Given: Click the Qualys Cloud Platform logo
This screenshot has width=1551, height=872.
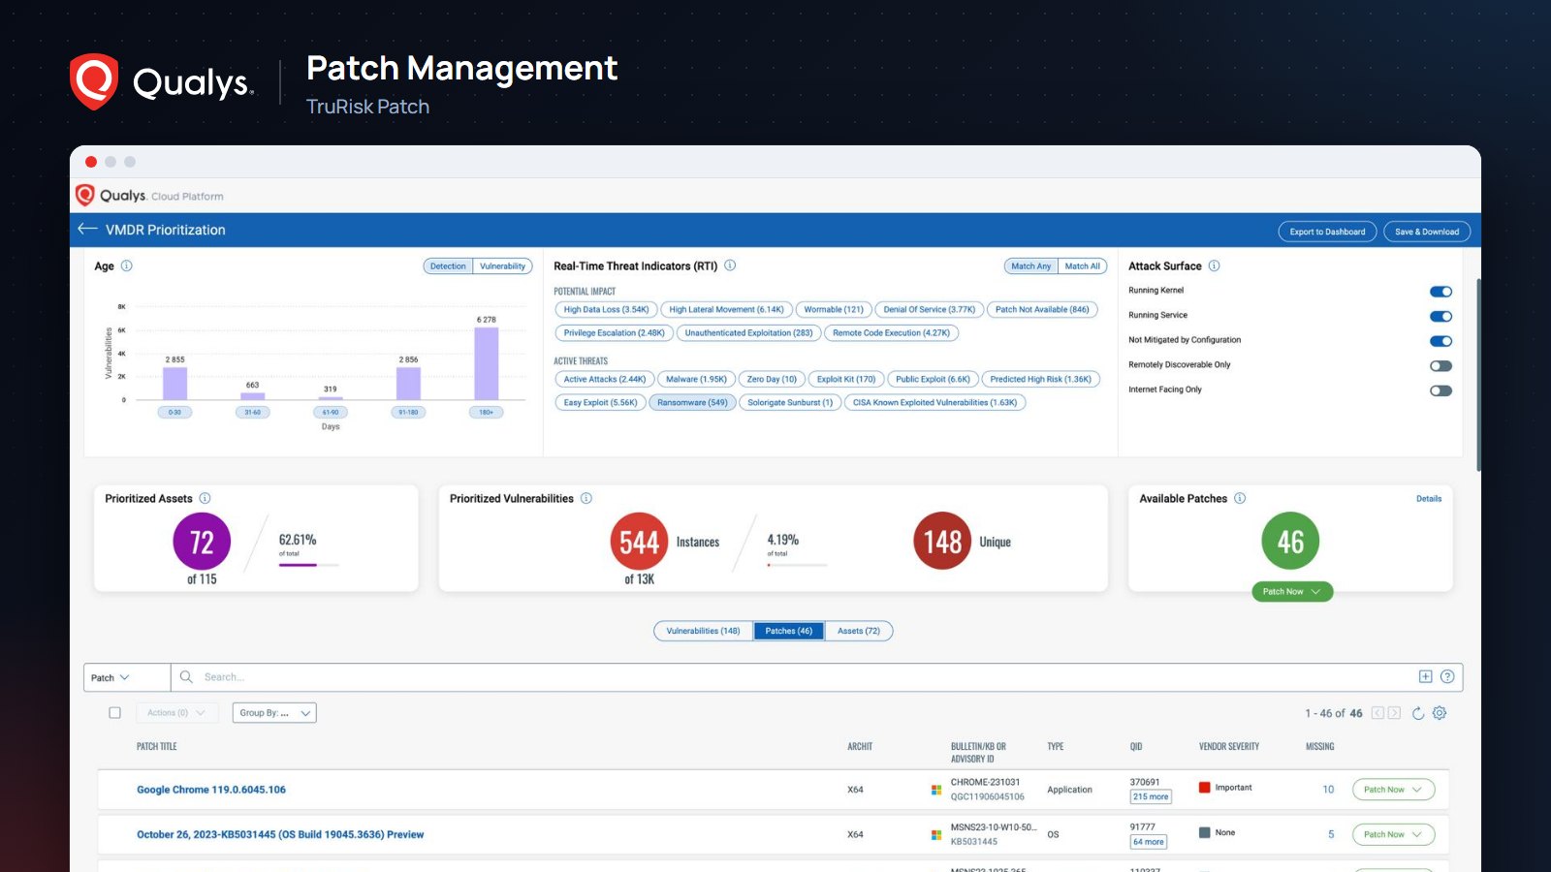Looking at the screenshot, I should [x=149, y=196].
